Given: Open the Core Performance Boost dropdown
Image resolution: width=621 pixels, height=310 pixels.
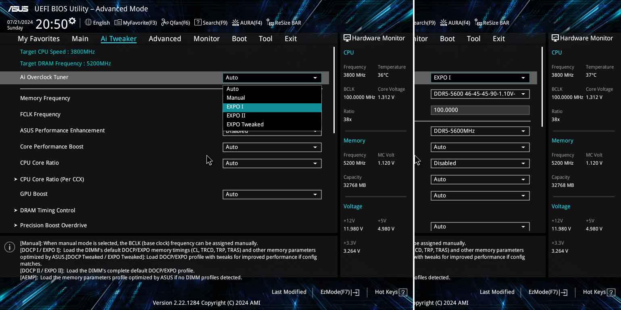Looking at the screenshot, I should [272, 147].
